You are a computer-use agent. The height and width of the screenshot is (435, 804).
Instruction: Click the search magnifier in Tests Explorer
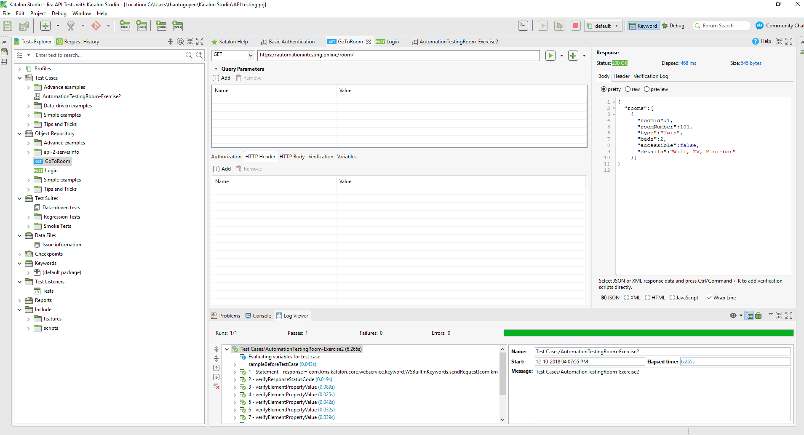[x=189, y=55]
